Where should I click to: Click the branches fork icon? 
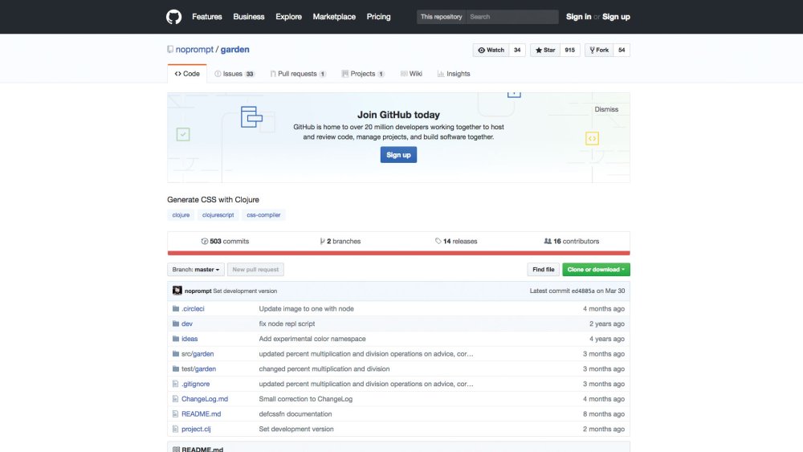(x=322, y=241)
